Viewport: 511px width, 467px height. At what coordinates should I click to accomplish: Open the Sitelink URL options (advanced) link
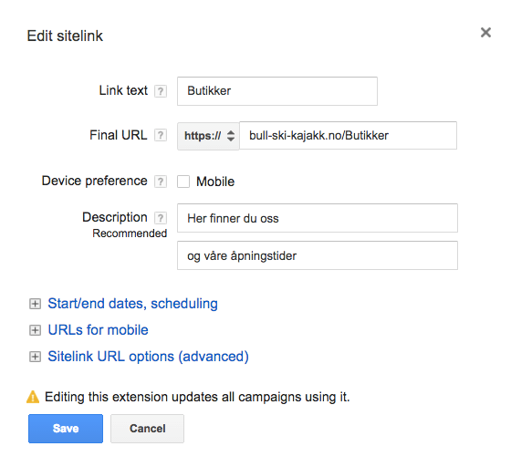tap(148, 357)
